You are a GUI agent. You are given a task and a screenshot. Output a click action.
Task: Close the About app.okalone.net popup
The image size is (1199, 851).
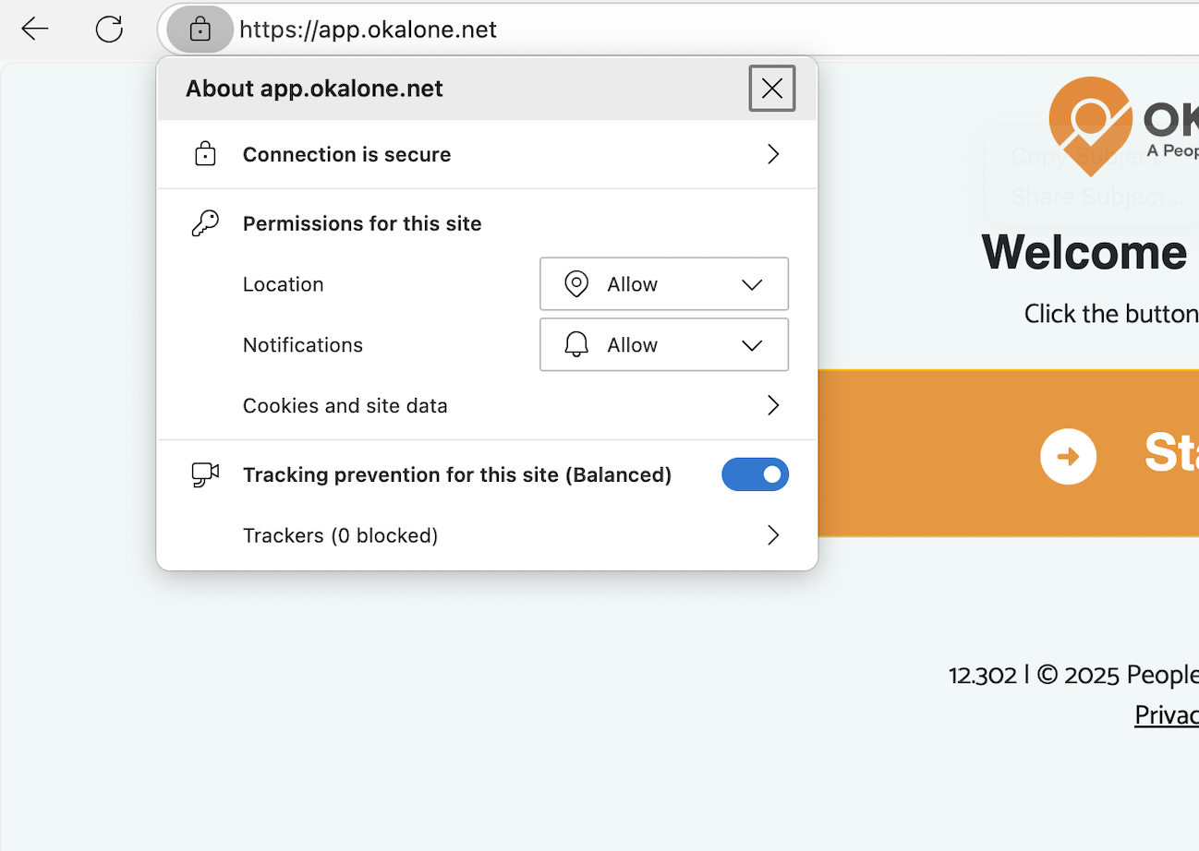[x=771, y=88]
